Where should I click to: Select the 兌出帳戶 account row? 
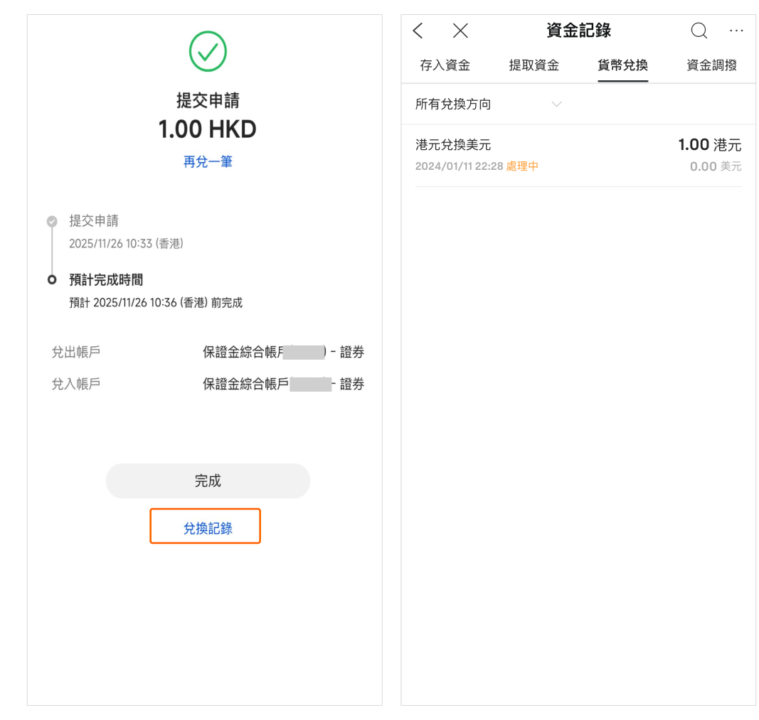tap(208, 353)
